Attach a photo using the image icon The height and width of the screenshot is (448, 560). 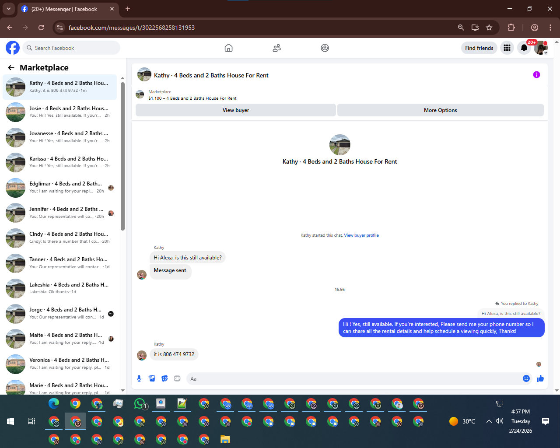pos(152,378)
